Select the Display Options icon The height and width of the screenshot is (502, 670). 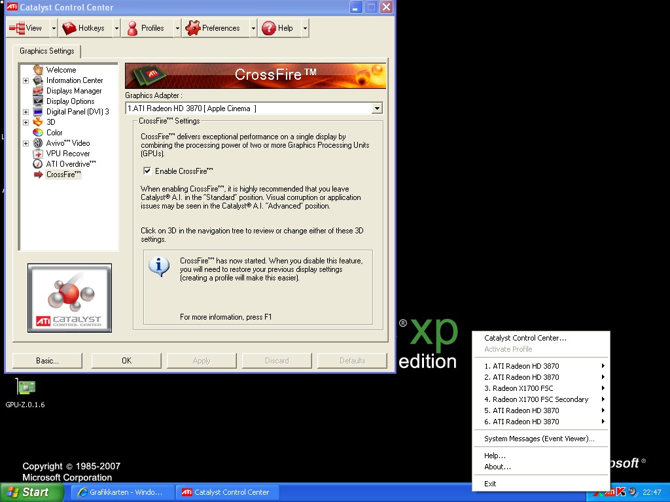click(38, 101)
